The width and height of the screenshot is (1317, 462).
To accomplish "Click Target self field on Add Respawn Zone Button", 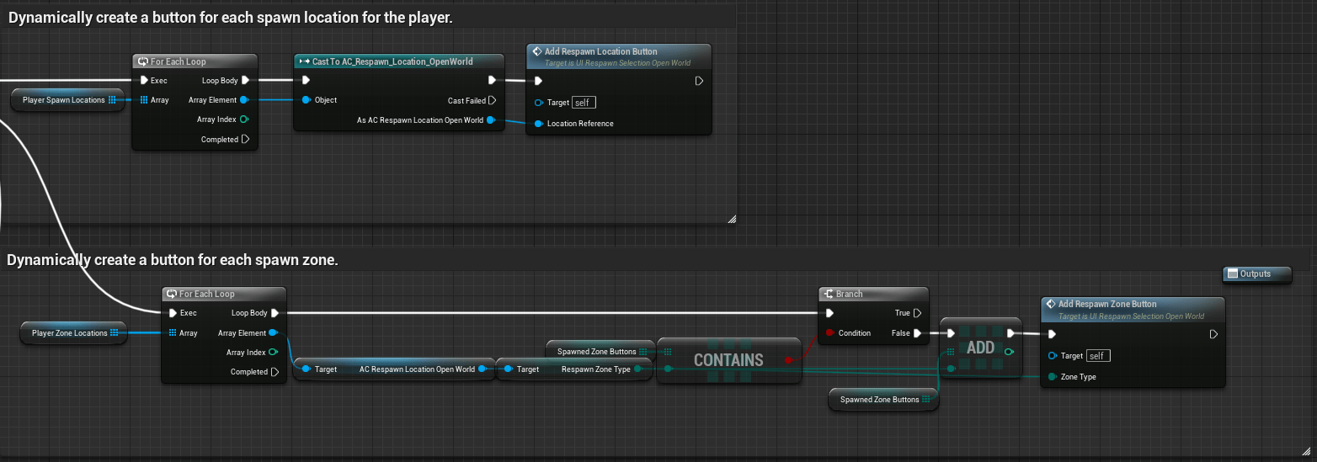I will pyautogui.click(x=1097, y=355).
